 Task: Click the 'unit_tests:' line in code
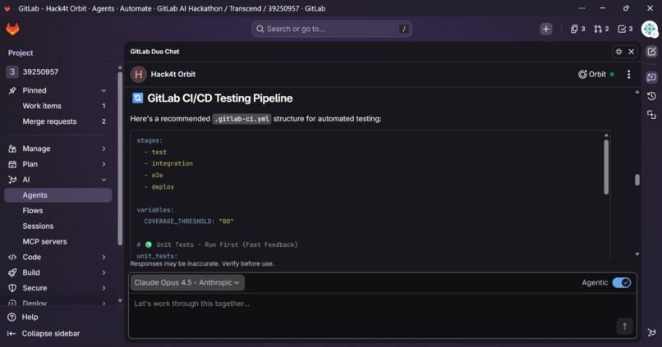[x=157, y=256]
